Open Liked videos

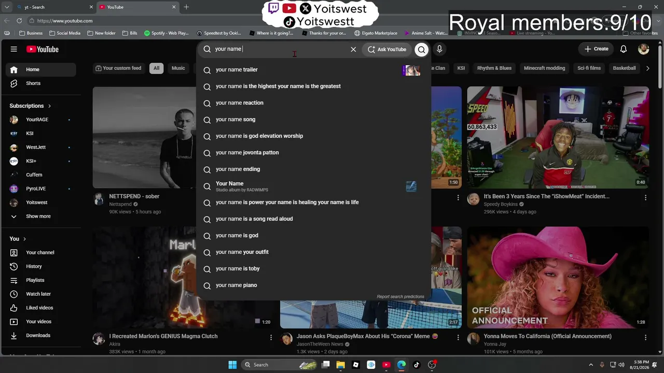(x=41, y=308)
